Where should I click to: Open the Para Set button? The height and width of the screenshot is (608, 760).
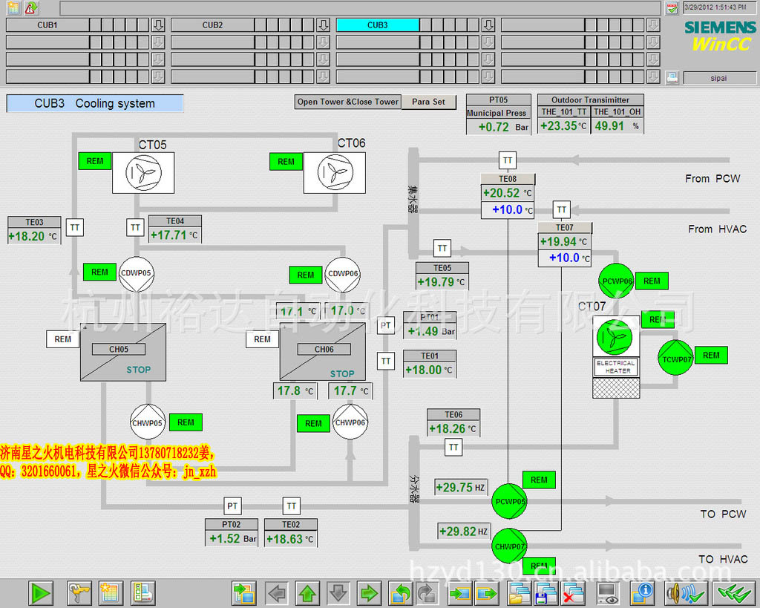click(x=429, y=102)
